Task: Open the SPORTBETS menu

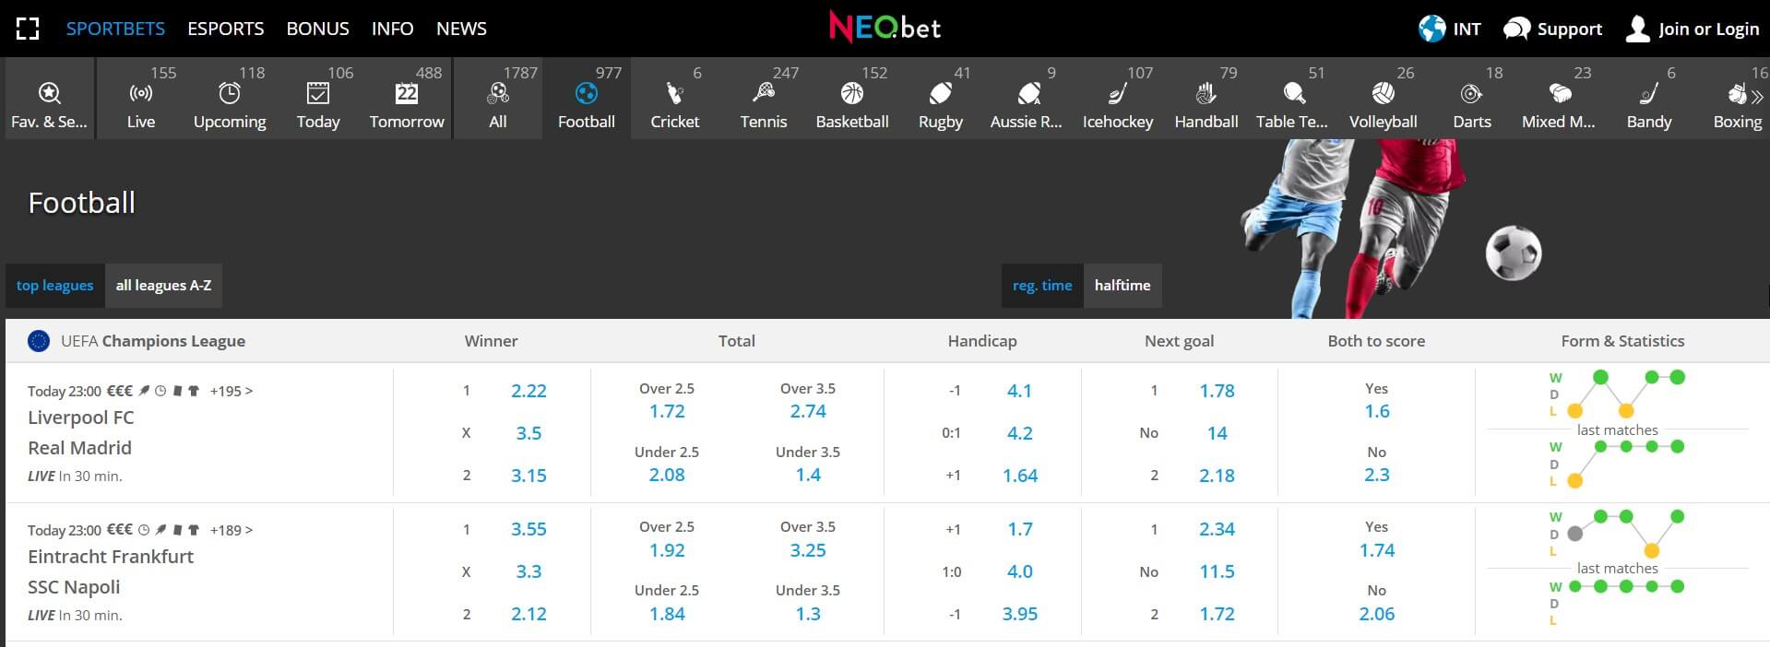Action: [115, 29]
